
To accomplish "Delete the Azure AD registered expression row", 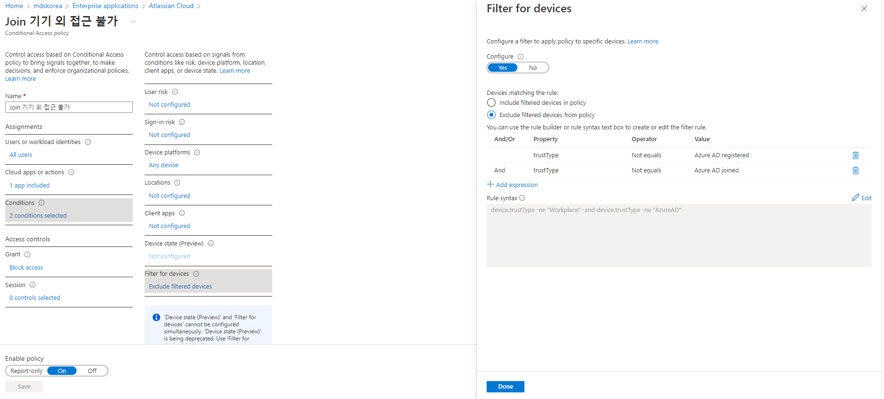I will (855, 155).
